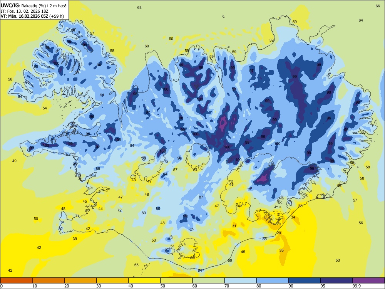Click the humidity value '91' on the map

pyautogui.click(x=102, y=95)
